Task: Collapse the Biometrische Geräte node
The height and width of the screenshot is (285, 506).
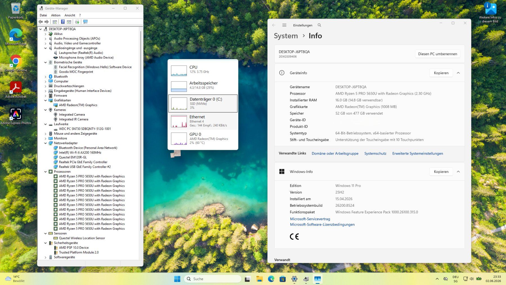Action: pyautogui.click(x=46, y=62)
